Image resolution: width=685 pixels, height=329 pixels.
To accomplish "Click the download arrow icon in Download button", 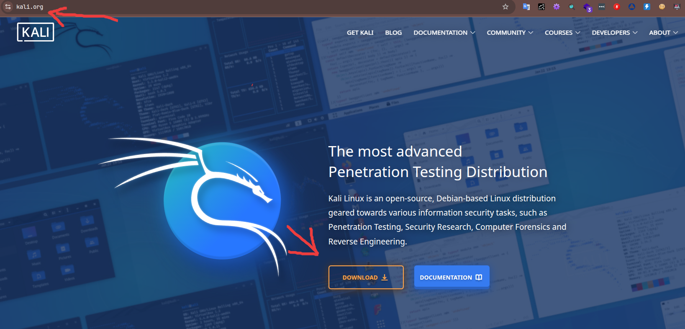I will tap(385, 278).
